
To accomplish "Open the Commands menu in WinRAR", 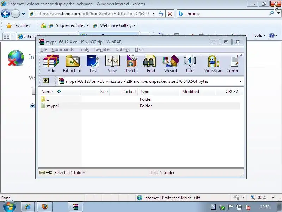I will [x=63, y=49].
